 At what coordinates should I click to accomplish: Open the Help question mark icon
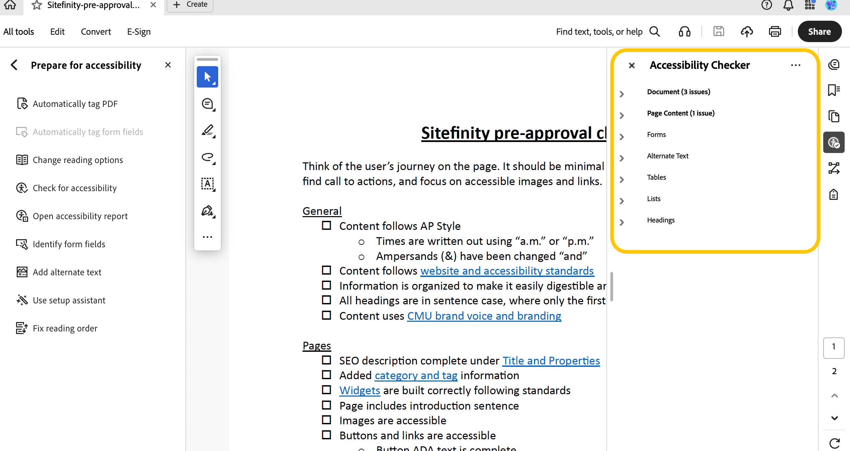[x=767, y=5]
